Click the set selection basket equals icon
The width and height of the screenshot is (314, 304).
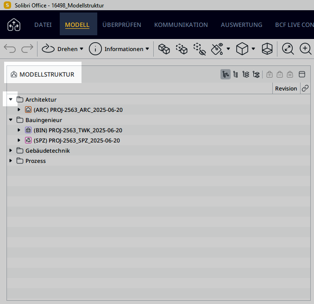coord(290,74)
